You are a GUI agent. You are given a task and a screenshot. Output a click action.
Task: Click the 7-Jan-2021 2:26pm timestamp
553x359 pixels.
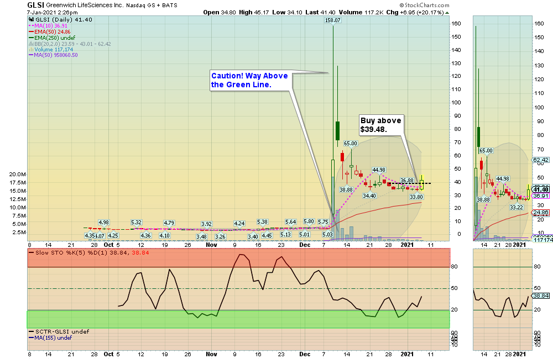[x=53, y=13]
